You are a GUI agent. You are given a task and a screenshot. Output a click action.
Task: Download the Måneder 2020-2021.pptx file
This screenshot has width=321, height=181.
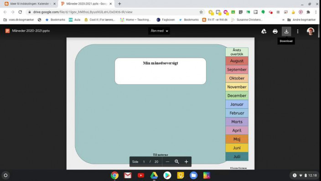click(286, 31)
